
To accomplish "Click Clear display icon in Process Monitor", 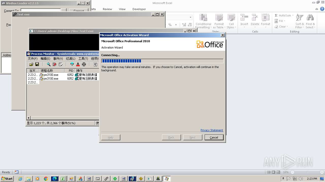I will point(61,64).
